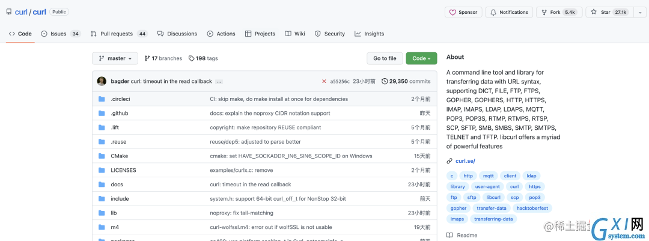Go to the Discussions tab
Screen dimensions: 649x241
point(177,34)
